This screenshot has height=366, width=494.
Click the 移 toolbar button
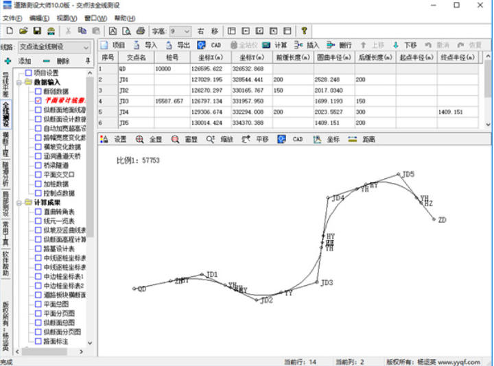(215, 31)
